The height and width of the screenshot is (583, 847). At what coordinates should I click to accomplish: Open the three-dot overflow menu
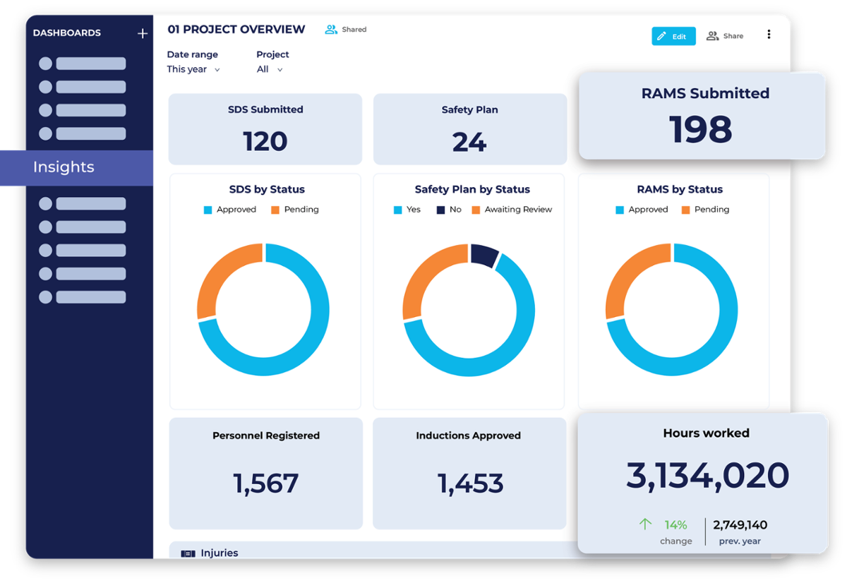(769, 34)
